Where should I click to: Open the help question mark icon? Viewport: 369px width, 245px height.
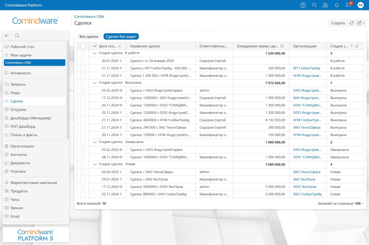(303, 5)
